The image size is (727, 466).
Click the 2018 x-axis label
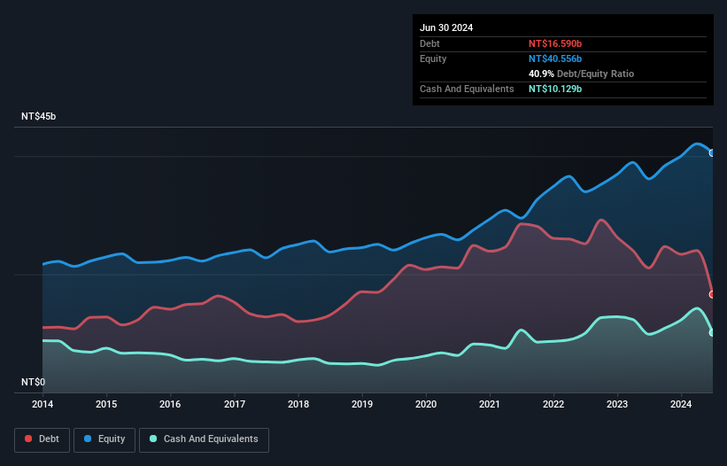point(298,404)
